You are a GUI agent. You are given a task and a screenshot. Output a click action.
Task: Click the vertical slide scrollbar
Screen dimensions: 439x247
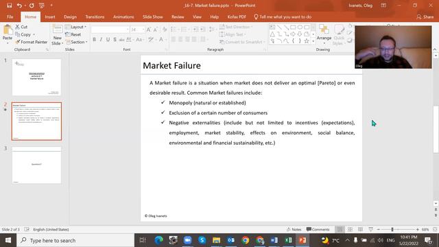coord(436,129)
